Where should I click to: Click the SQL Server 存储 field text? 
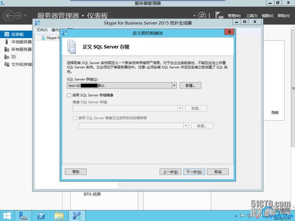[119, 86]
